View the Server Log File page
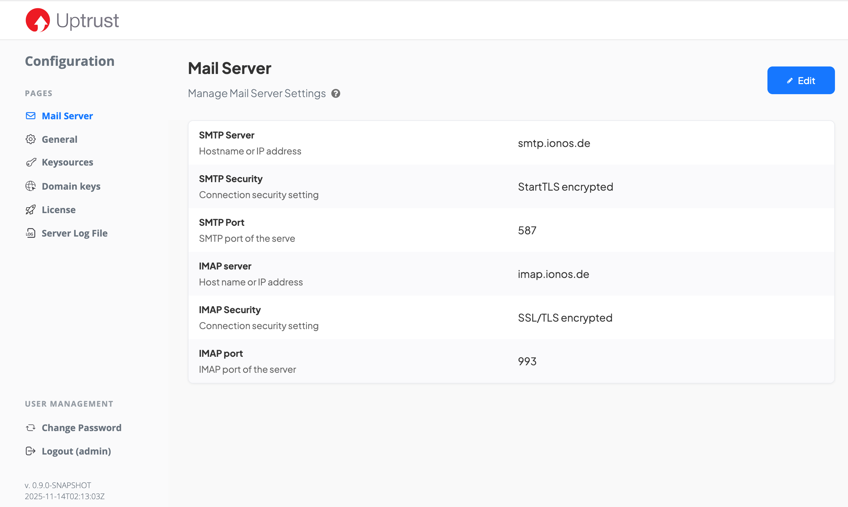Image resolution: width=848 pixels, height=507 pixels. pyautogui.click(x=75, y=233)
